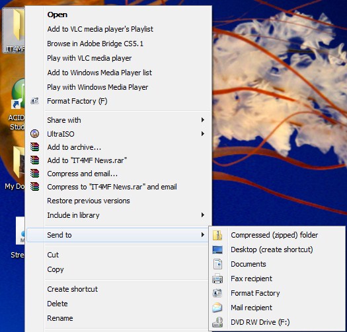Image resolution: width=347 pixels, height=332 pixels.
Task: Click the Fax recipient machine icon
Action: 217,279
